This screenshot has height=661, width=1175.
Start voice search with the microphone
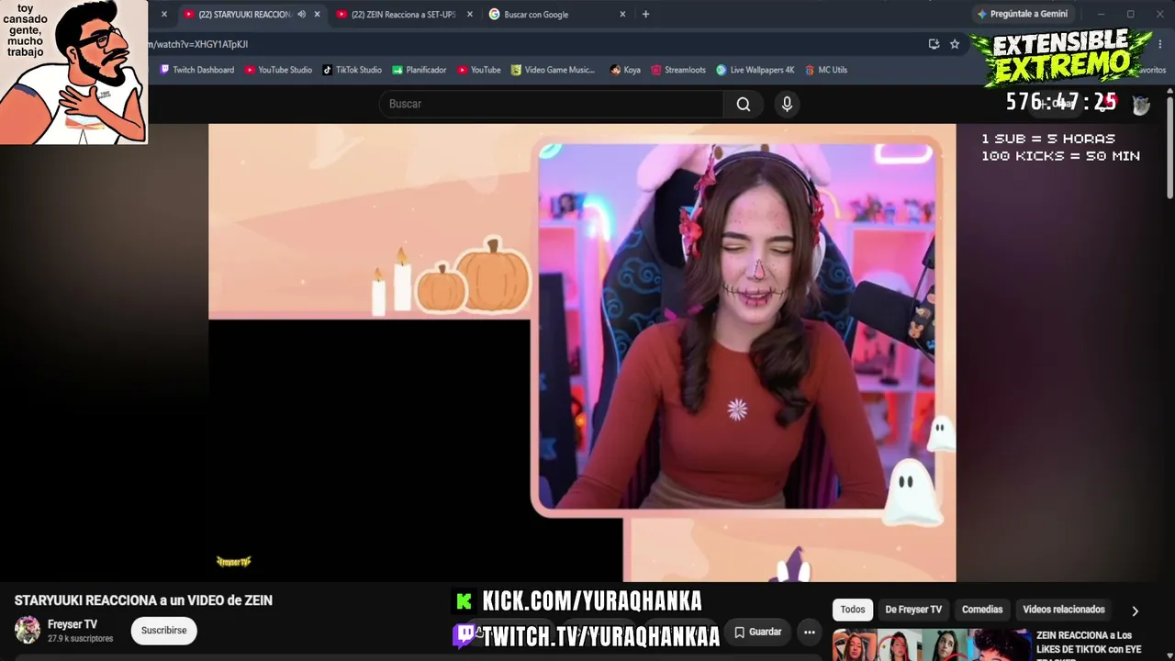[x=787, y=104]
